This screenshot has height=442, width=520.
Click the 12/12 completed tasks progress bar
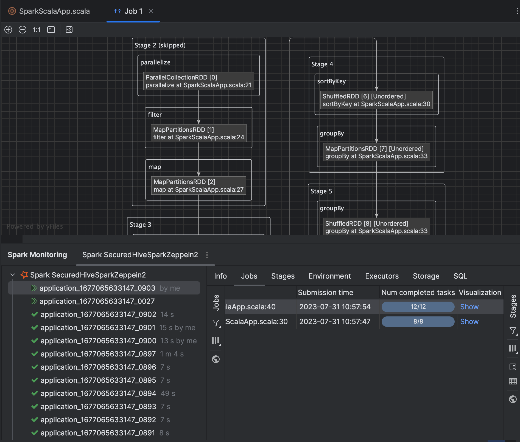[x=418, y=307]
